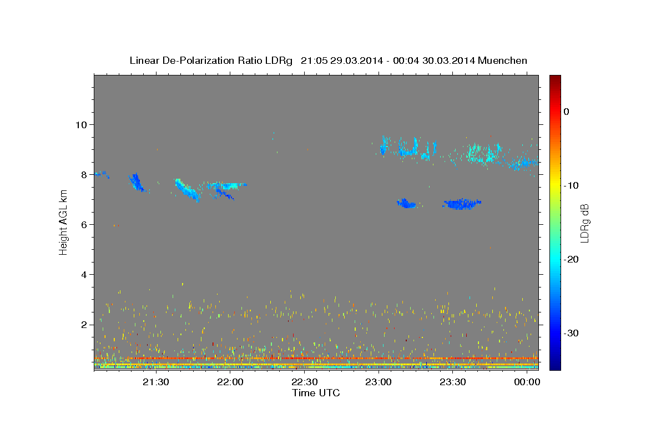666x444 pixels.
Task: Click the 00:00 time tick label
Action: (527, 382)
